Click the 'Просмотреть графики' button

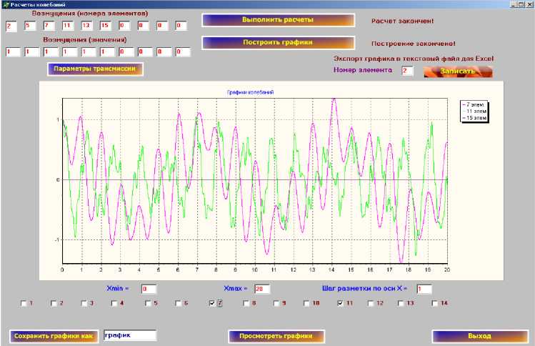pyautogui.click(x=276, y=336)
